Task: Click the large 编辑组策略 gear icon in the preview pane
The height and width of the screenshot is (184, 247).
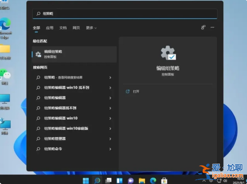Action: pos(168,53)
